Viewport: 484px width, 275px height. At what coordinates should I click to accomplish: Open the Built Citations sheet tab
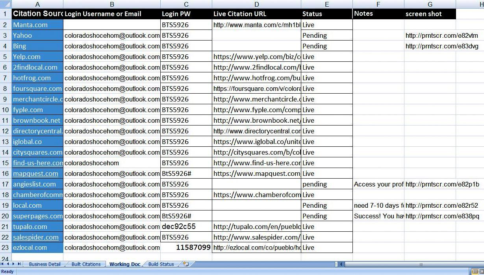86,264
